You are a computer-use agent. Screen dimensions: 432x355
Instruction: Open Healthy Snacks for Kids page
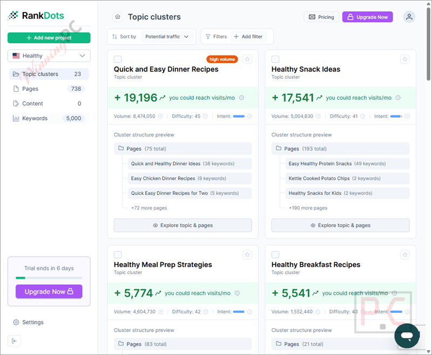coord(347,193)
